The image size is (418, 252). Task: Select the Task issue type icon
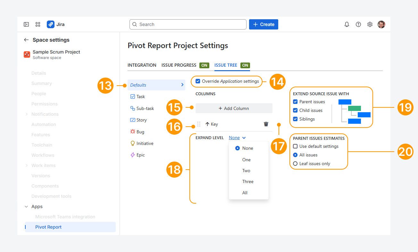tap(133, 97)
